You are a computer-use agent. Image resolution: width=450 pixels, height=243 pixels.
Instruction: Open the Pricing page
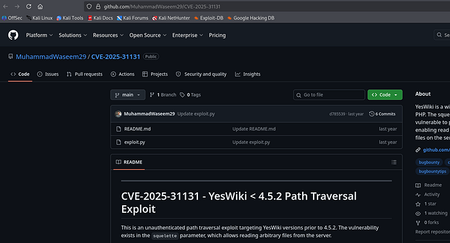(217, 35)
